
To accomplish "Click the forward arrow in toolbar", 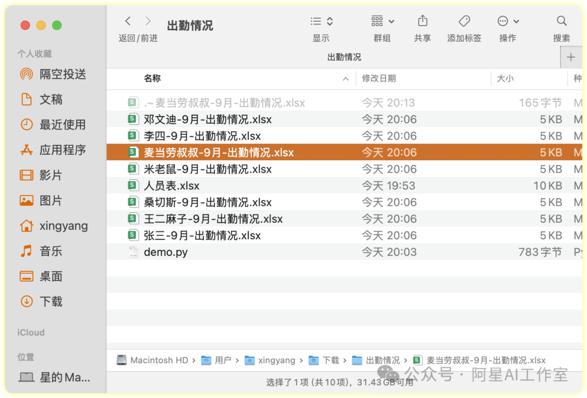I will [x=148, y=21].
